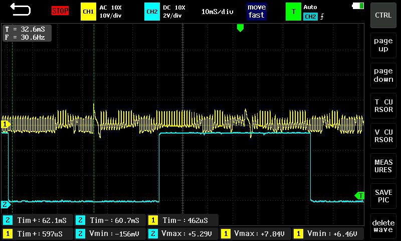Tap the cyan 2 badge beside Tim- 60.7mS
Screen dimensions: 401x241
(80, 220)
